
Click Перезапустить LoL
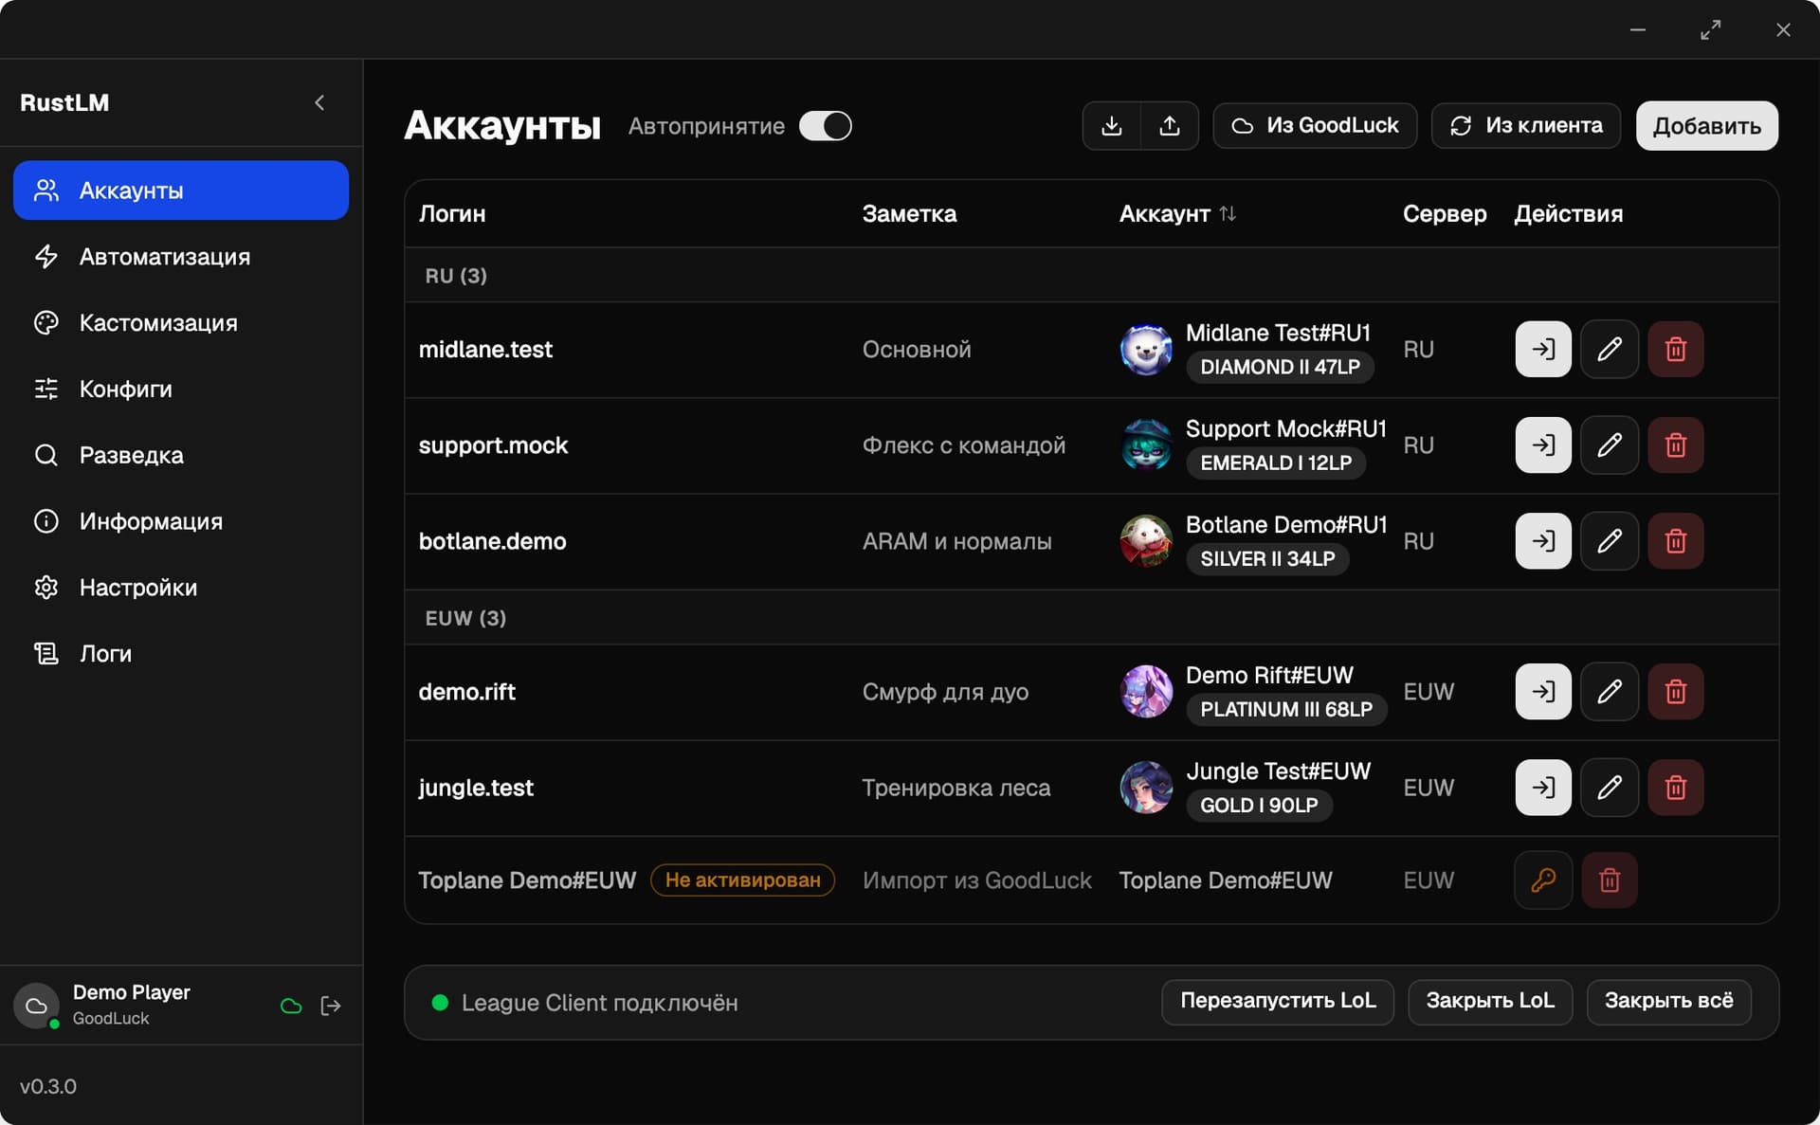[1278, 1002]
